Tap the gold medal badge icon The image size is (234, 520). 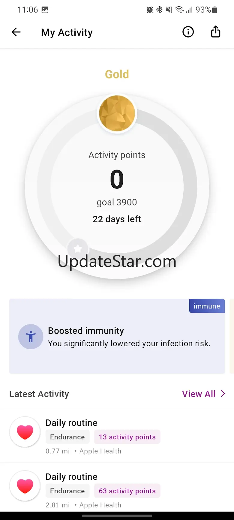click(x=117, y=113)
